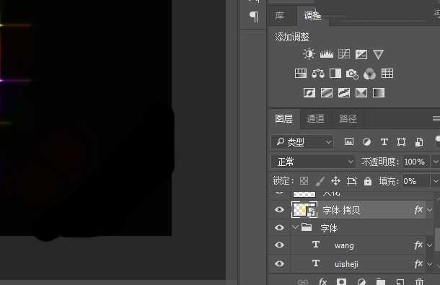440x285 pixels.
Task: Select the 字体 拷贝 layer thumbnail
Action: 304,210
